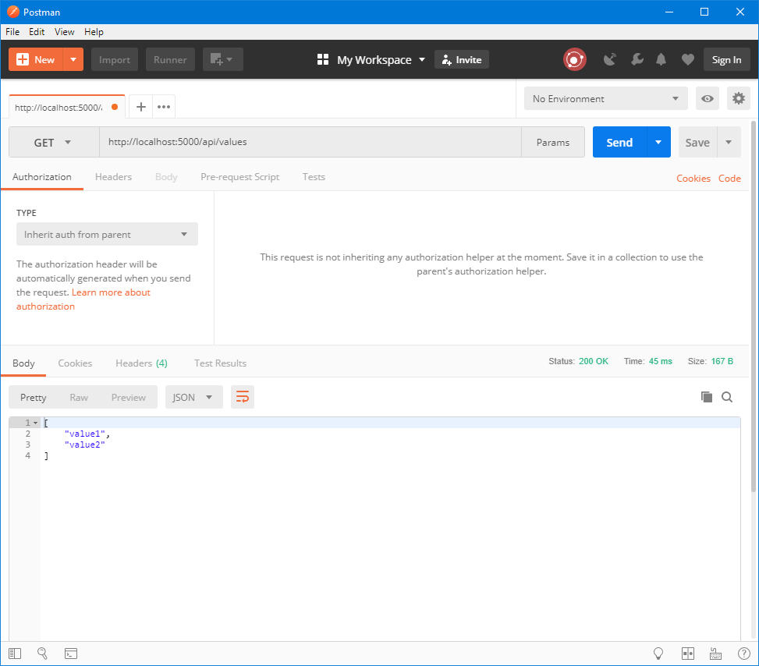759x666 pixels.
Task: Open tab options three-dots menu
Action: point(164,107)
